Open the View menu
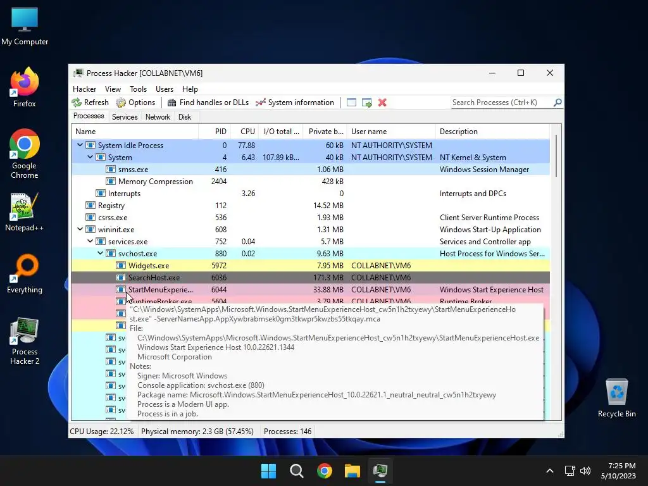This screenshot has height=486, width=648. tap(113, 89)
